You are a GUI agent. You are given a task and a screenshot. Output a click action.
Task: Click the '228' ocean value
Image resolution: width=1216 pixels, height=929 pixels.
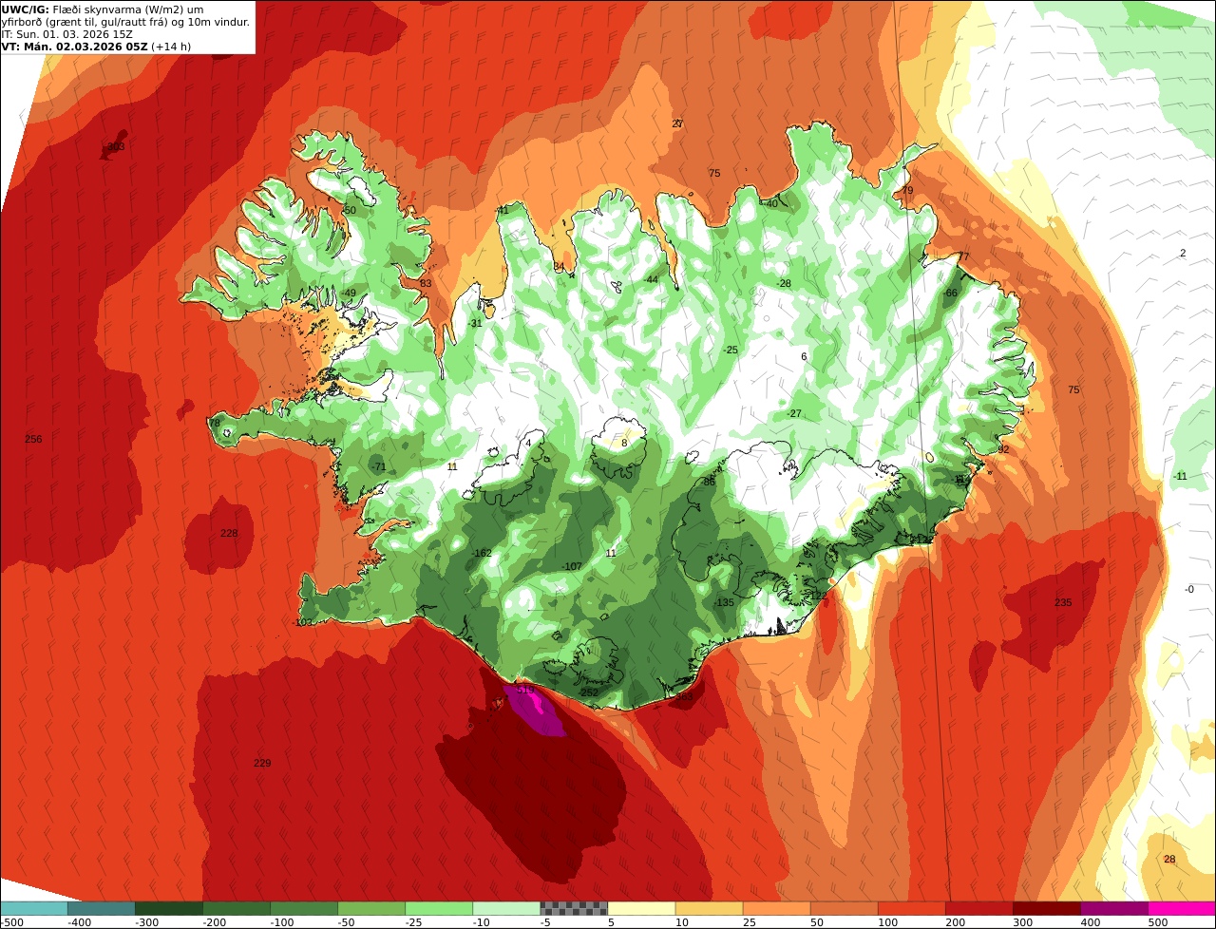229,533
